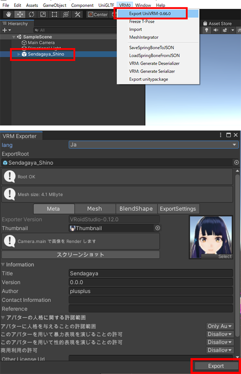241x374 pixels.
Task: Toggle scene lighting bulb icon
Action: 207,30
